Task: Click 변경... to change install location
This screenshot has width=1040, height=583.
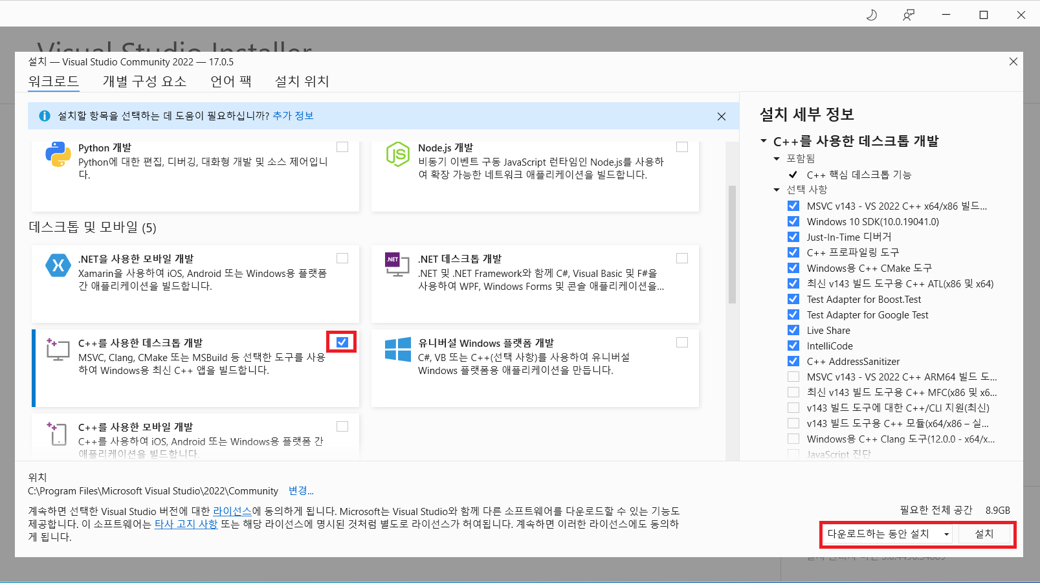Action: click(301, 491)
